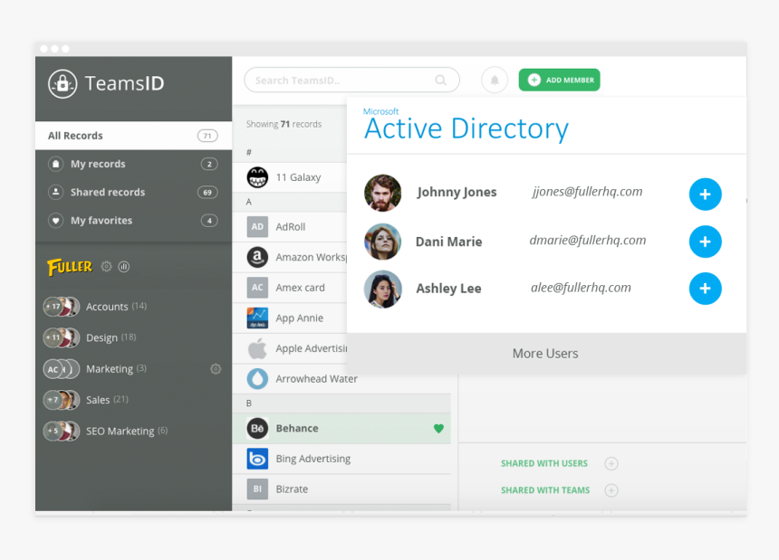This screenshot has height=560, width=779.
Task: Click Ashley Lee profile photo
Action: coord(382,289)
